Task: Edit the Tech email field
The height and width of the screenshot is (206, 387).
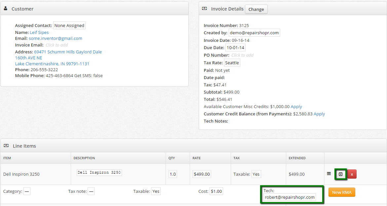Action: [290, 197]
